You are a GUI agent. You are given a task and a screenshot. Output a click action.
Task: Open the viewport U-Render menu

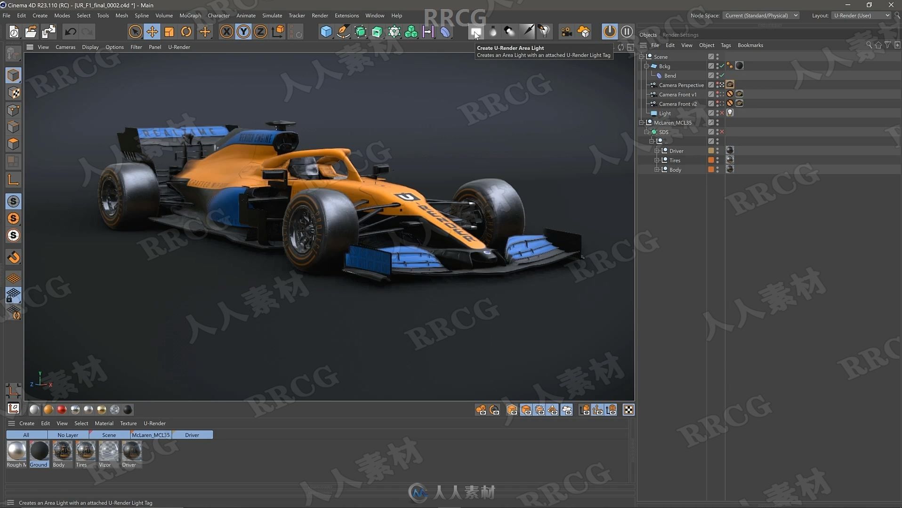179,47
